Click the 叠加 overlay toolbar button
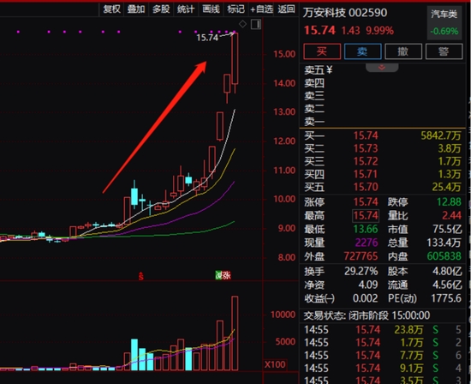 point(136,9)
